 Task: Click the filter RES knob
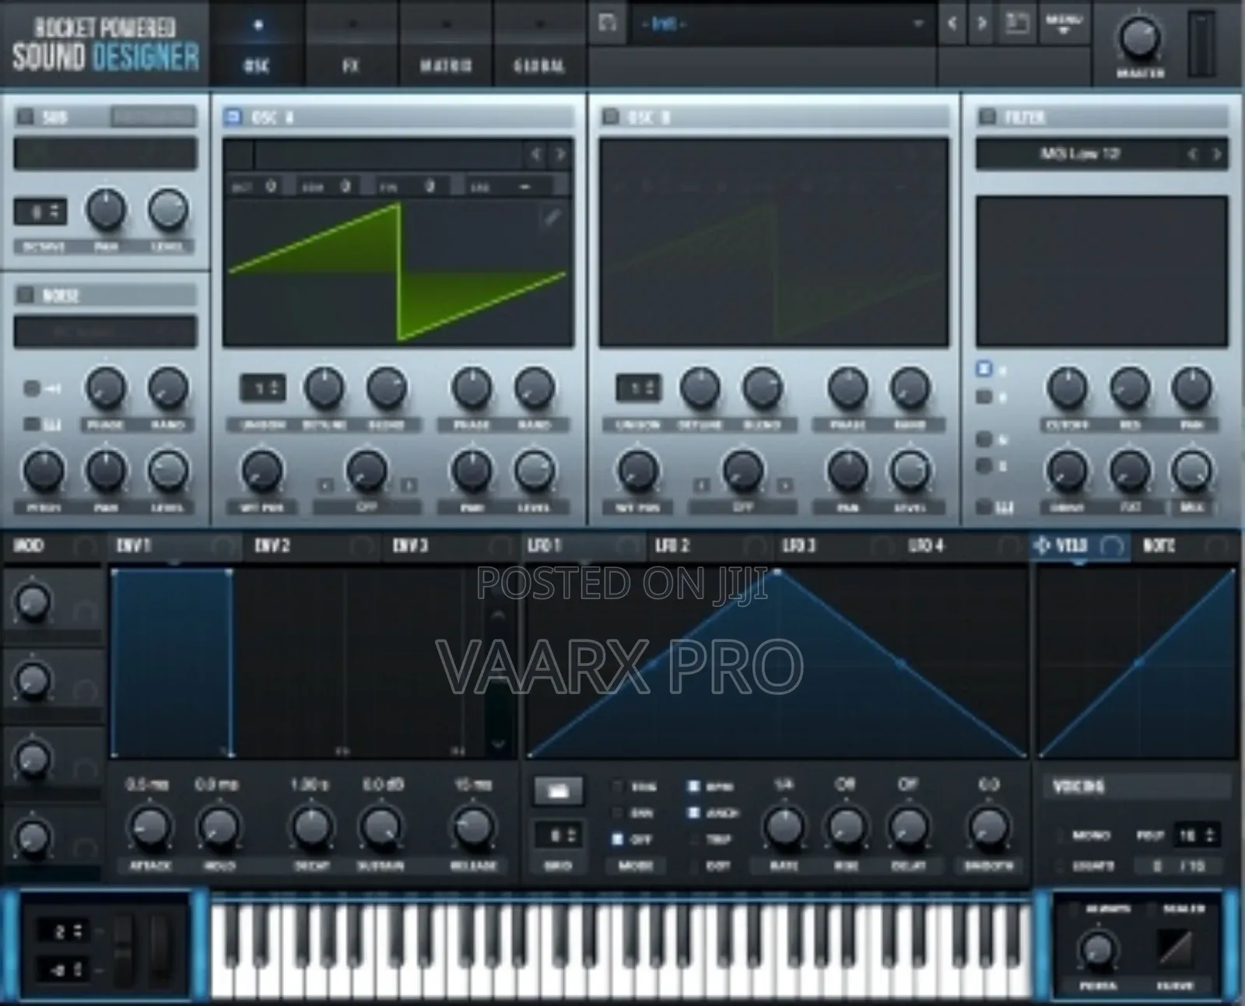(x=1130, y=387)
